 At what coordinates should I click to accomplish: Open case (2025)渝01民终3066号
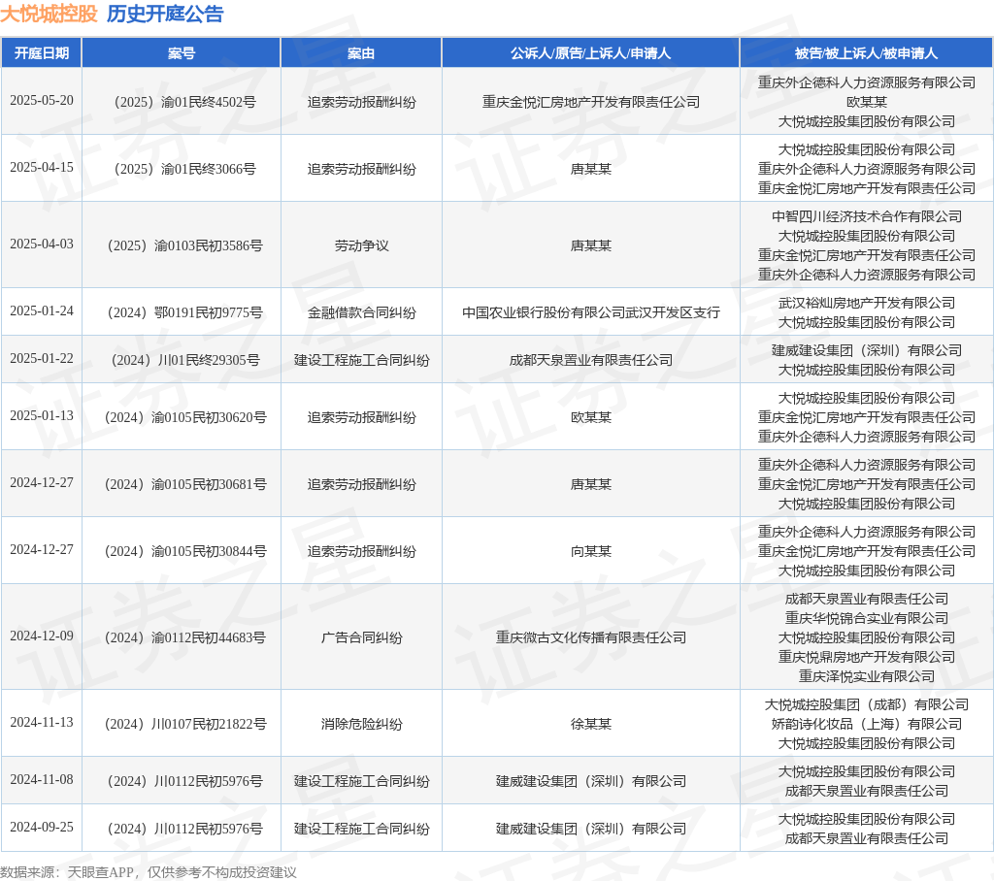coord(181,169)
